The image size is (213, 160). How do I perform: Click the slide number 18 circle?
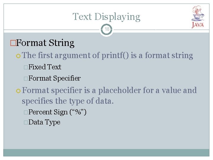point(106,30)
